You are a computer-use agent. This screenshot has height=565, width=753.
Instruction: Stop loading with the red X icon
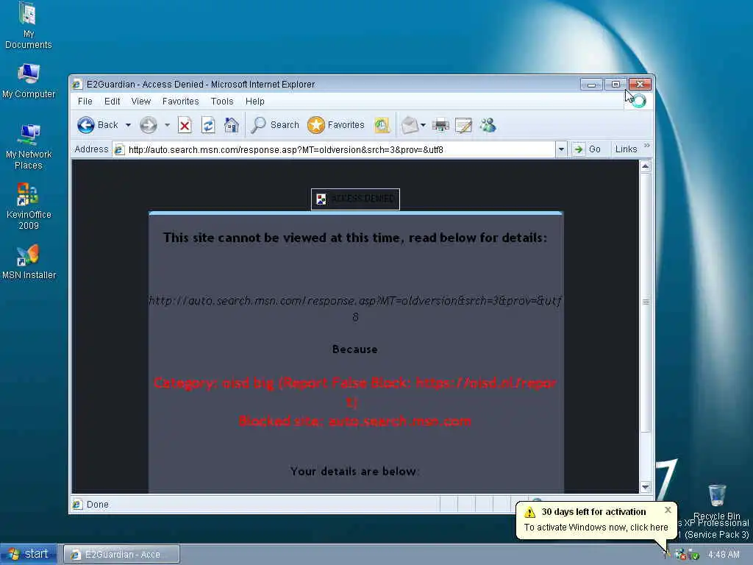tap(185, 125)
